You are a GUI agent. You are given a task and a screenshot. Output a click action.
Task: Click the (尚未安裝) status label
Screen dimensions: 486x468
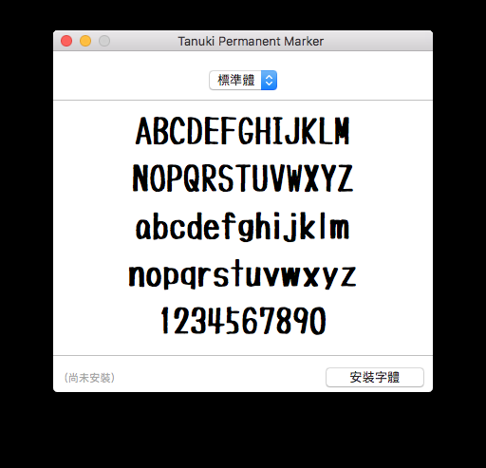[x=89, y=378]
